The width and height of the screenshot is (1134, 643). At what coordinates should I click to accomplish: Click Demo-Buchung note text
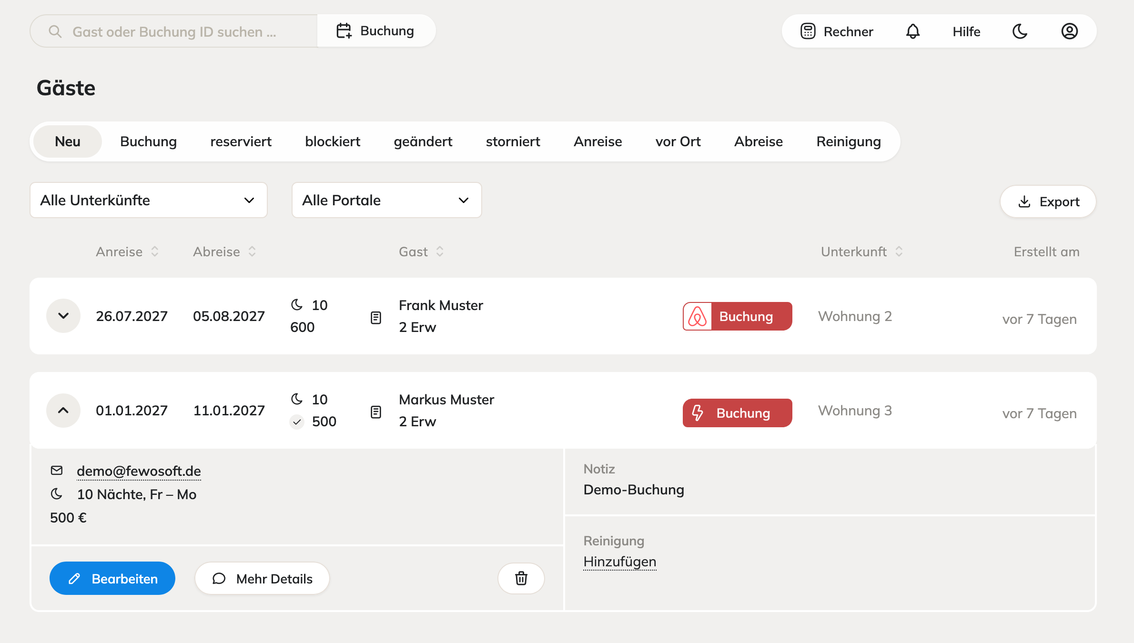coord(634,490)
